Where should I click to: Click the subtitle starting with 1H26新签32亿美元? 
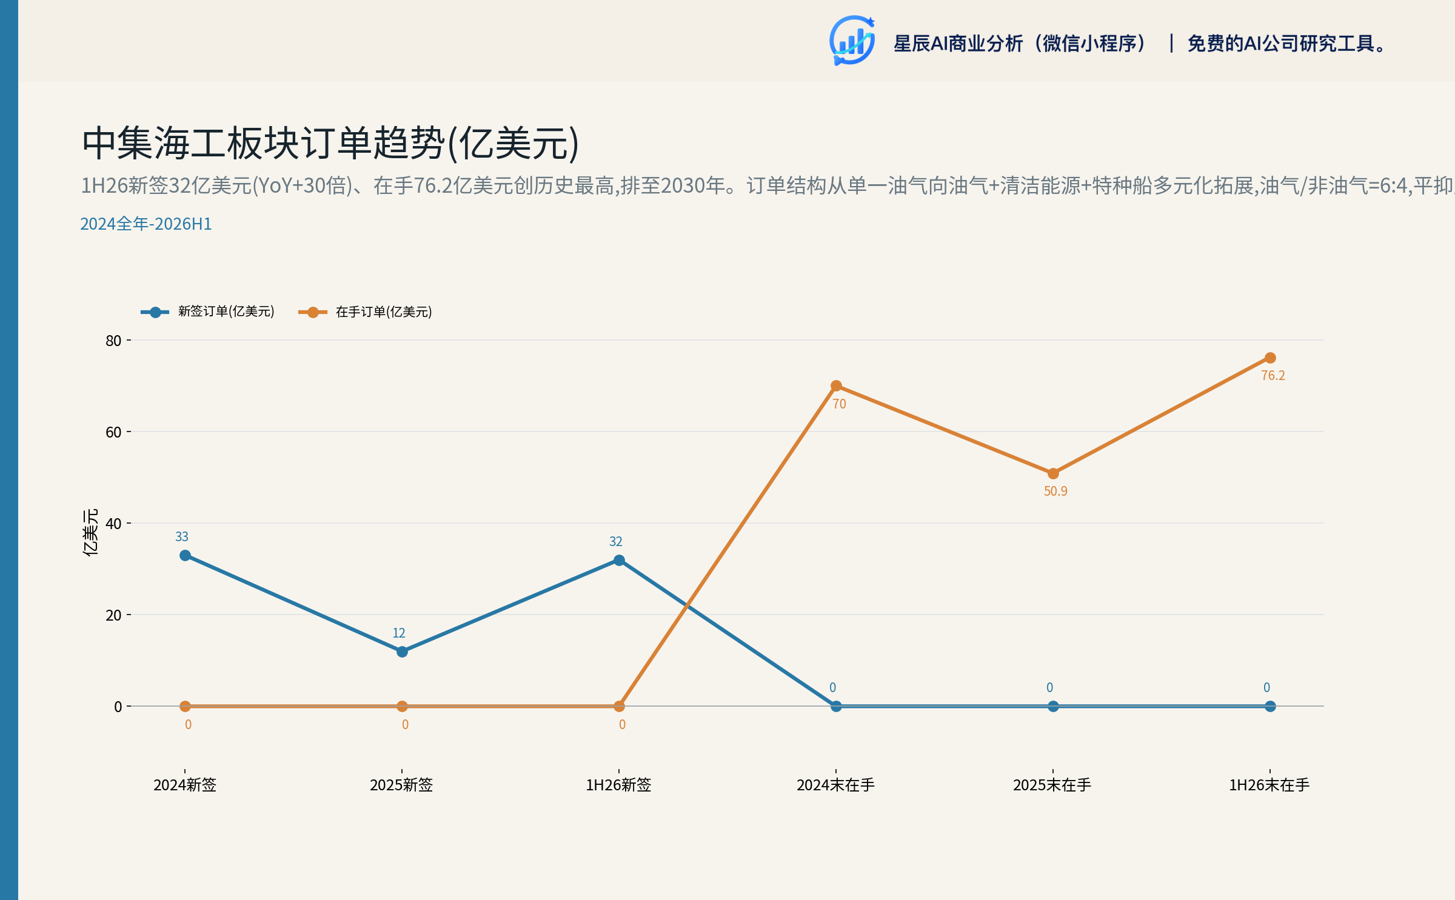click(x=768, y=185)
